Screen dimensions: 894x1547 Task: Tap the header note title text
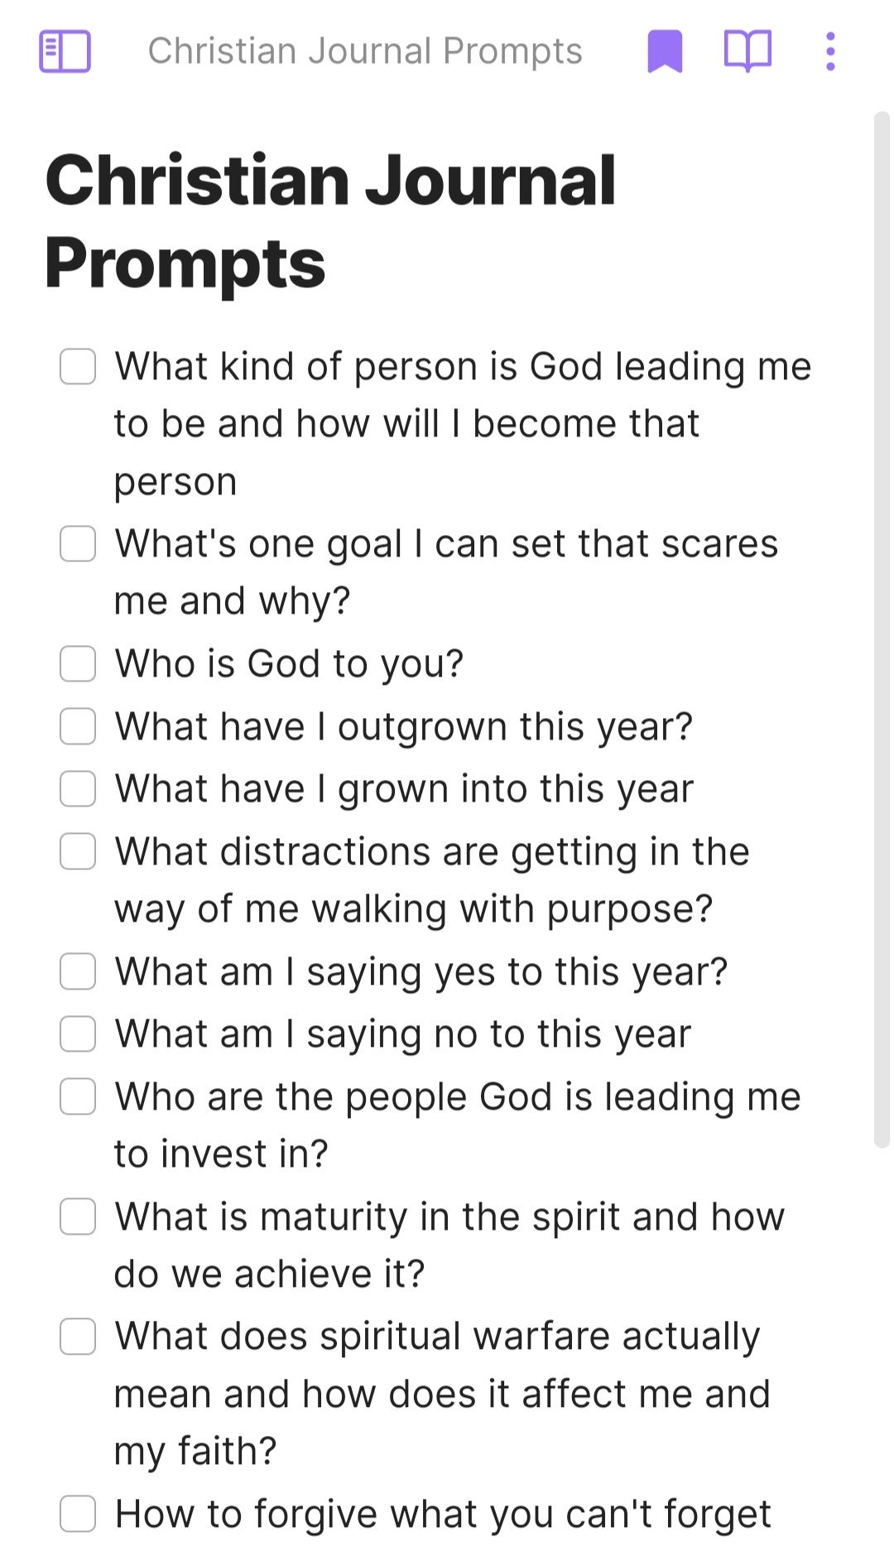365,51
